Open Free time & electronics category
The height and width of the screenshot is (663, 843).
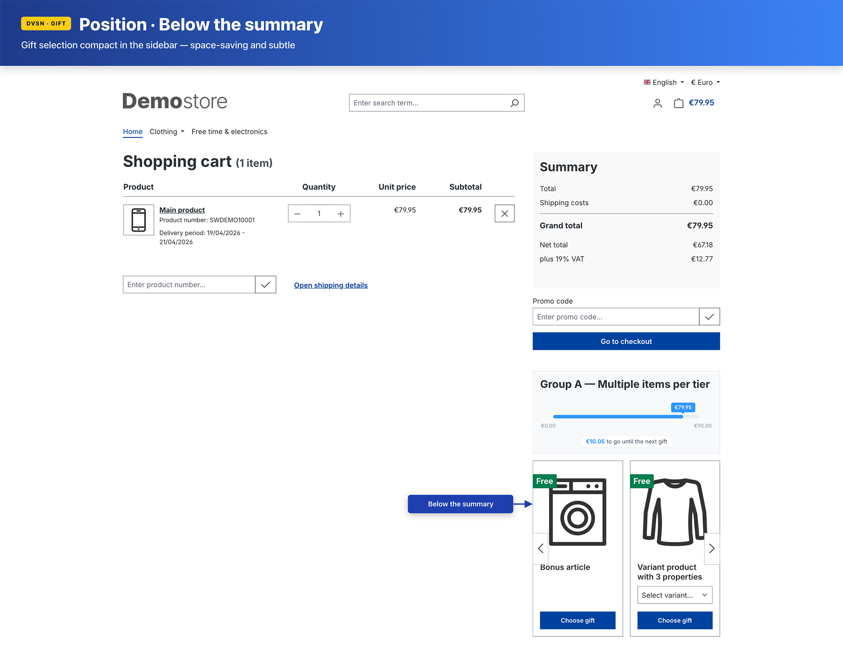(x=229, y=132)
